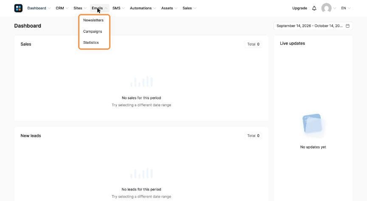
Task: Open the notifications bell
Action: (314, 8)
